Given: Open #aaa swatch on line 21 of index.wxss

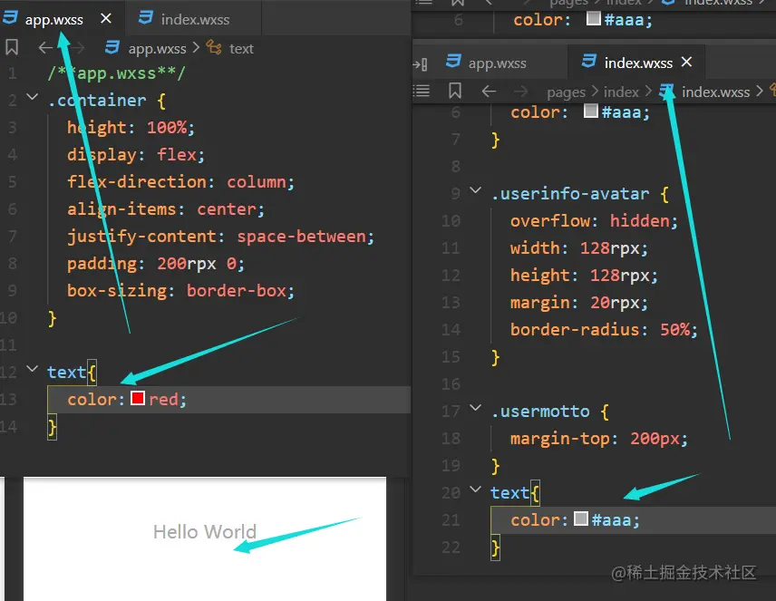Looking at the screenshot, I should tap(581, 519).
